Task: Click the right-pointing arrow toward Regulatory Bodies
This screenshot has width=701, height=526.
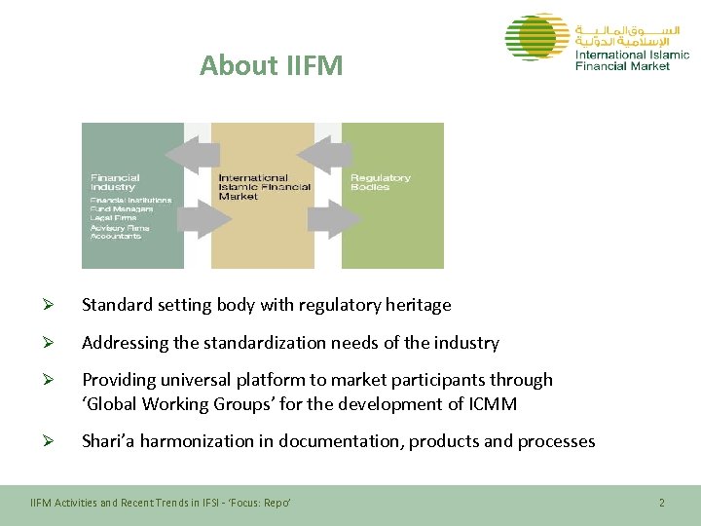Action: (x=334, y=219)
